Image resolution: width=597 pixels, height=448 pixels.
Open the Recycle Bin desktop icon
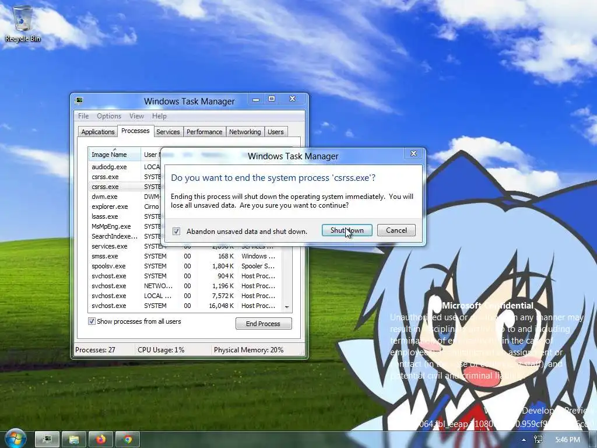(23, 23)
